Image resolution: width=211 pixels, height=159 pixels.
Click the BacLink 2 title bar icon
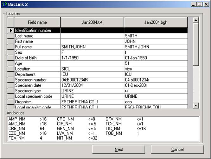tap(5, 4)
